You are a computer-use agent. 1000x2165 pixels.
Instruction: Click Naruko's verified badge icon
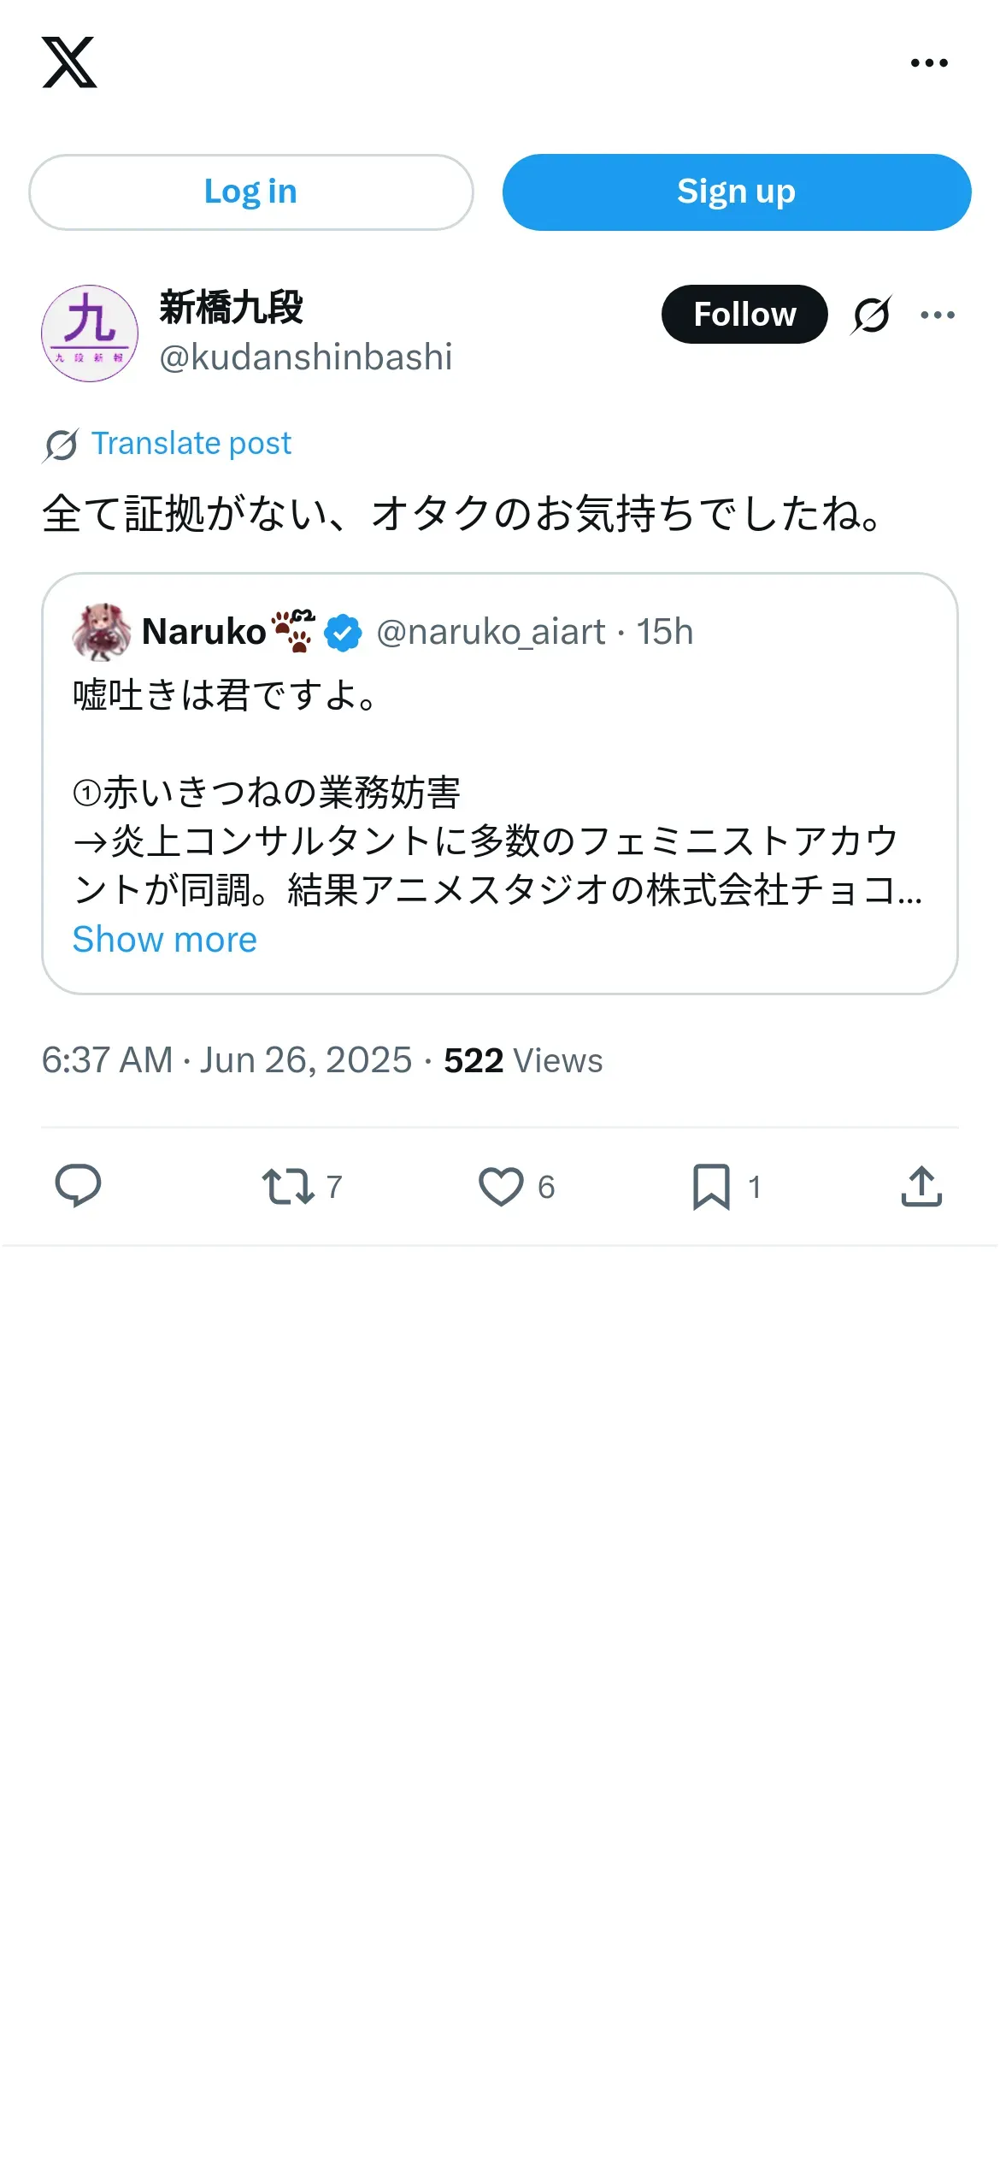coord(343,633)
